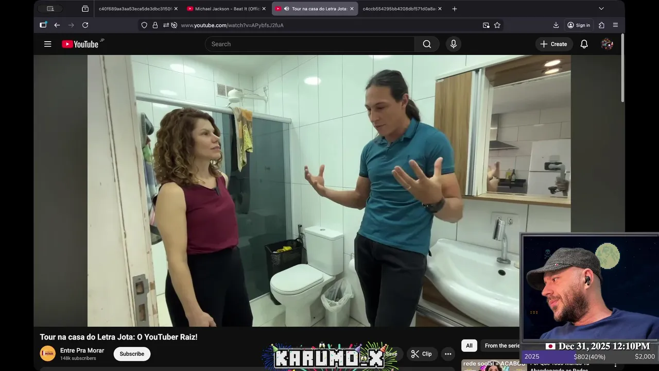Screen dimensions: 659x371
Task: Bookmark this page with star icon
Action: pyautogui.click(x=497, y=25)
